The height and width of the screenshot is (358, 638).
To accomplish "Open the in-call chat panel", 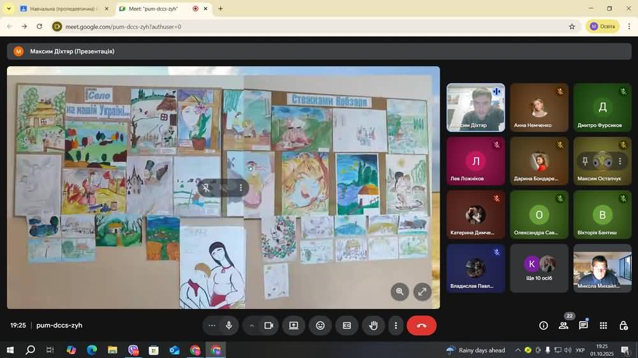I will click(x=583, y=326).
